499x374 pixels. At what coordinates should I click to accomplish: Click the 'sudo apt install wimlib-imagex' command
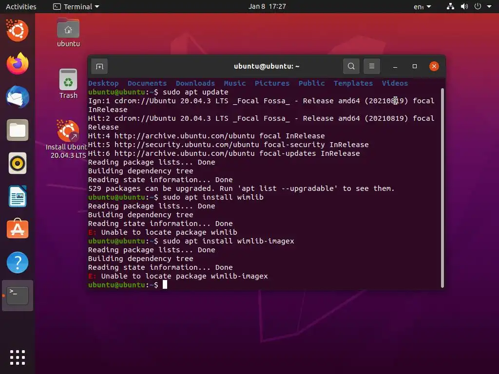228,241
